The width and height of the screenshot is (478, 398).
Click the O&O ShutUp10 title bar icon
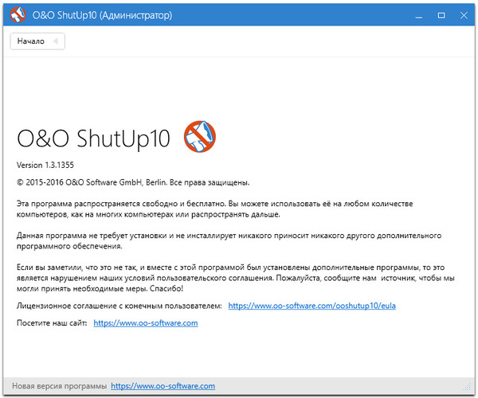[x=14, y=14]
